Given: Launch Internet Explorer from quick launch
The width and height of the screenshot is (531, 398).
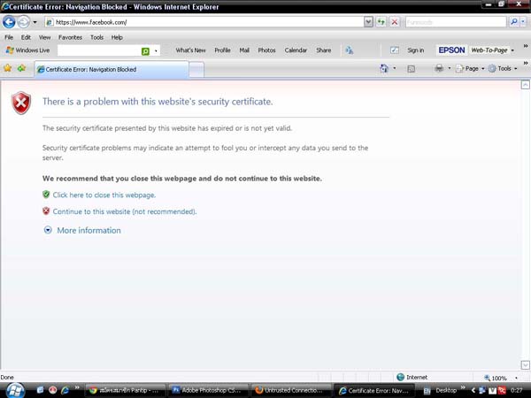Looking at the screenshot, I should click(65, 390).
